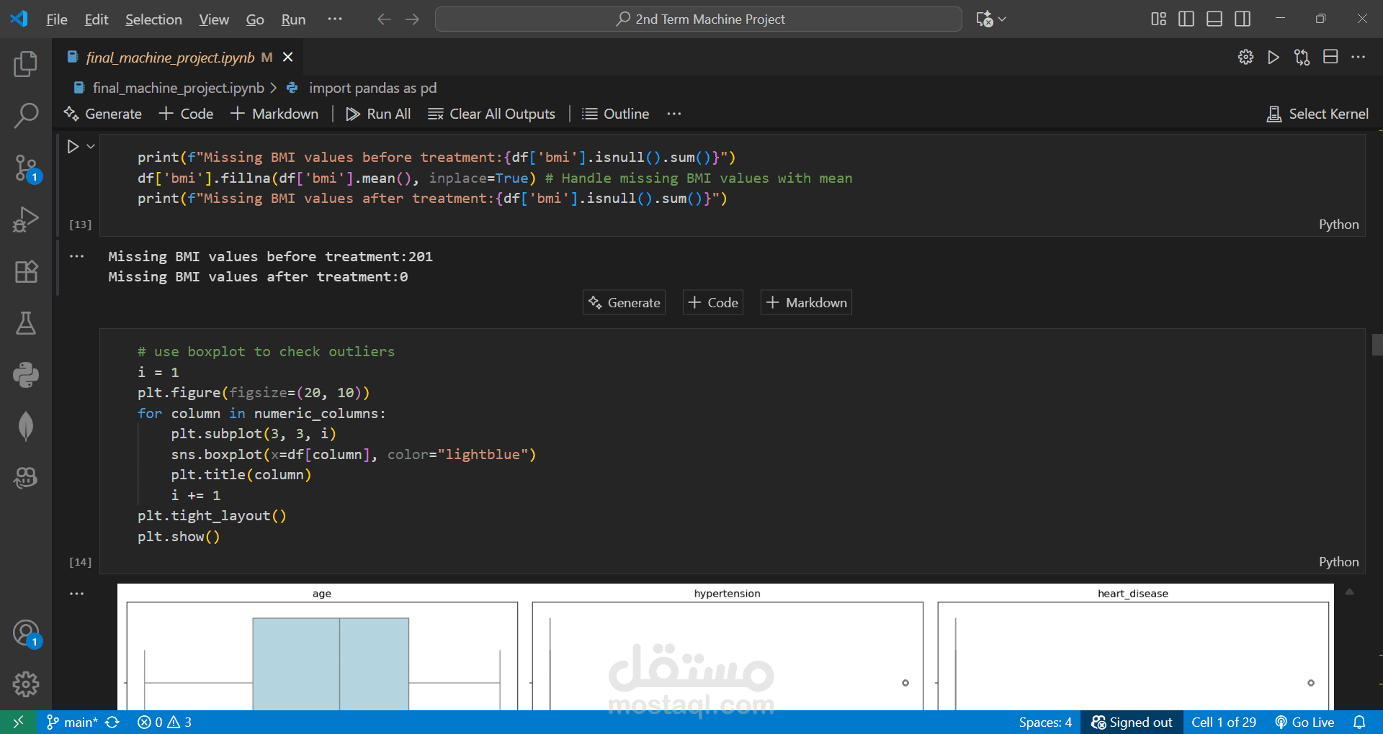Open the MongoDB leaf view
The image size is (1383, 734).
tap(26, 426)
